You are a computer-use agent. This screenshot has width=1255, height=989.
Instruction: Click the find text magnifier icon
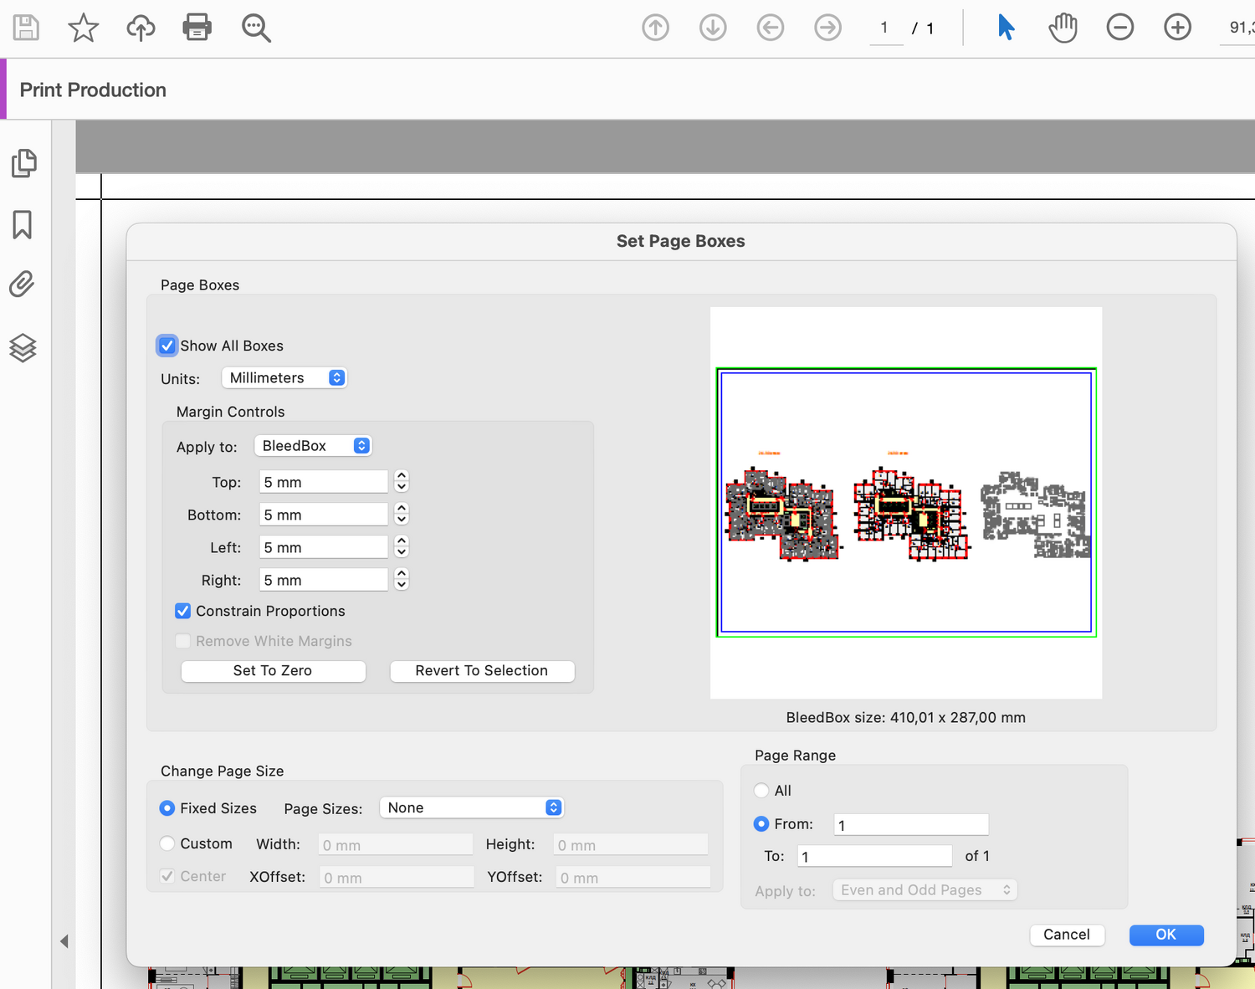coord(256,28)
